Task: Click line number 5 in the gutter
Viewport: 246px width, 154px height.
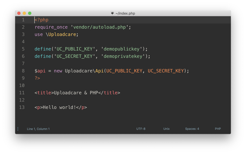Action: pos(23,49)
